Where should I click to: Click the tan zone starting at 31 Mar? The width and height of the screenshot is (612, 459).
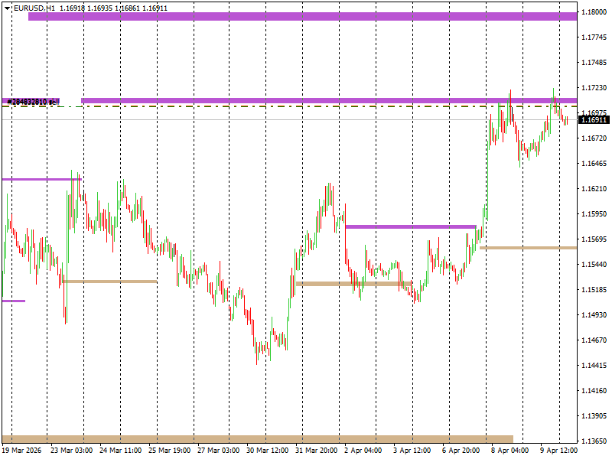[352, 282]
